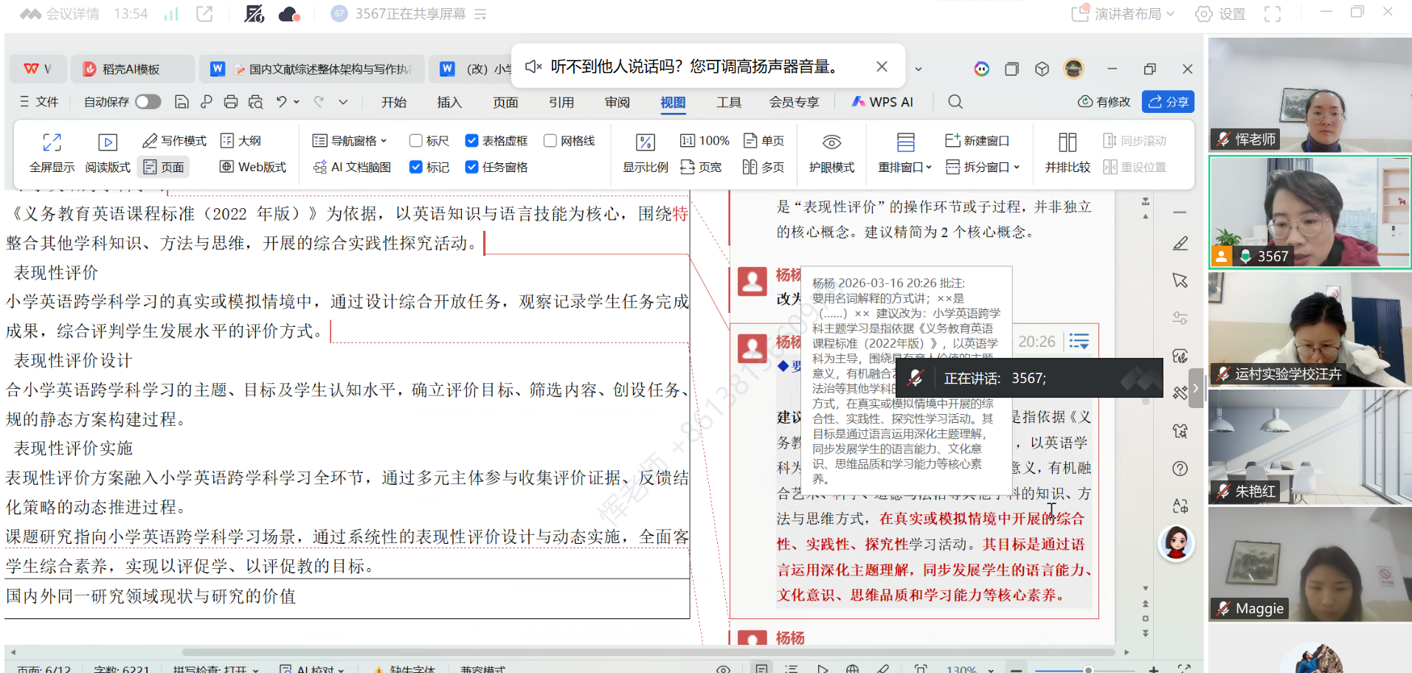This screenshot has height=673, width=1412.
Task: Uncheck the 表格虚框 checkbox
Action: click(472, 139)
